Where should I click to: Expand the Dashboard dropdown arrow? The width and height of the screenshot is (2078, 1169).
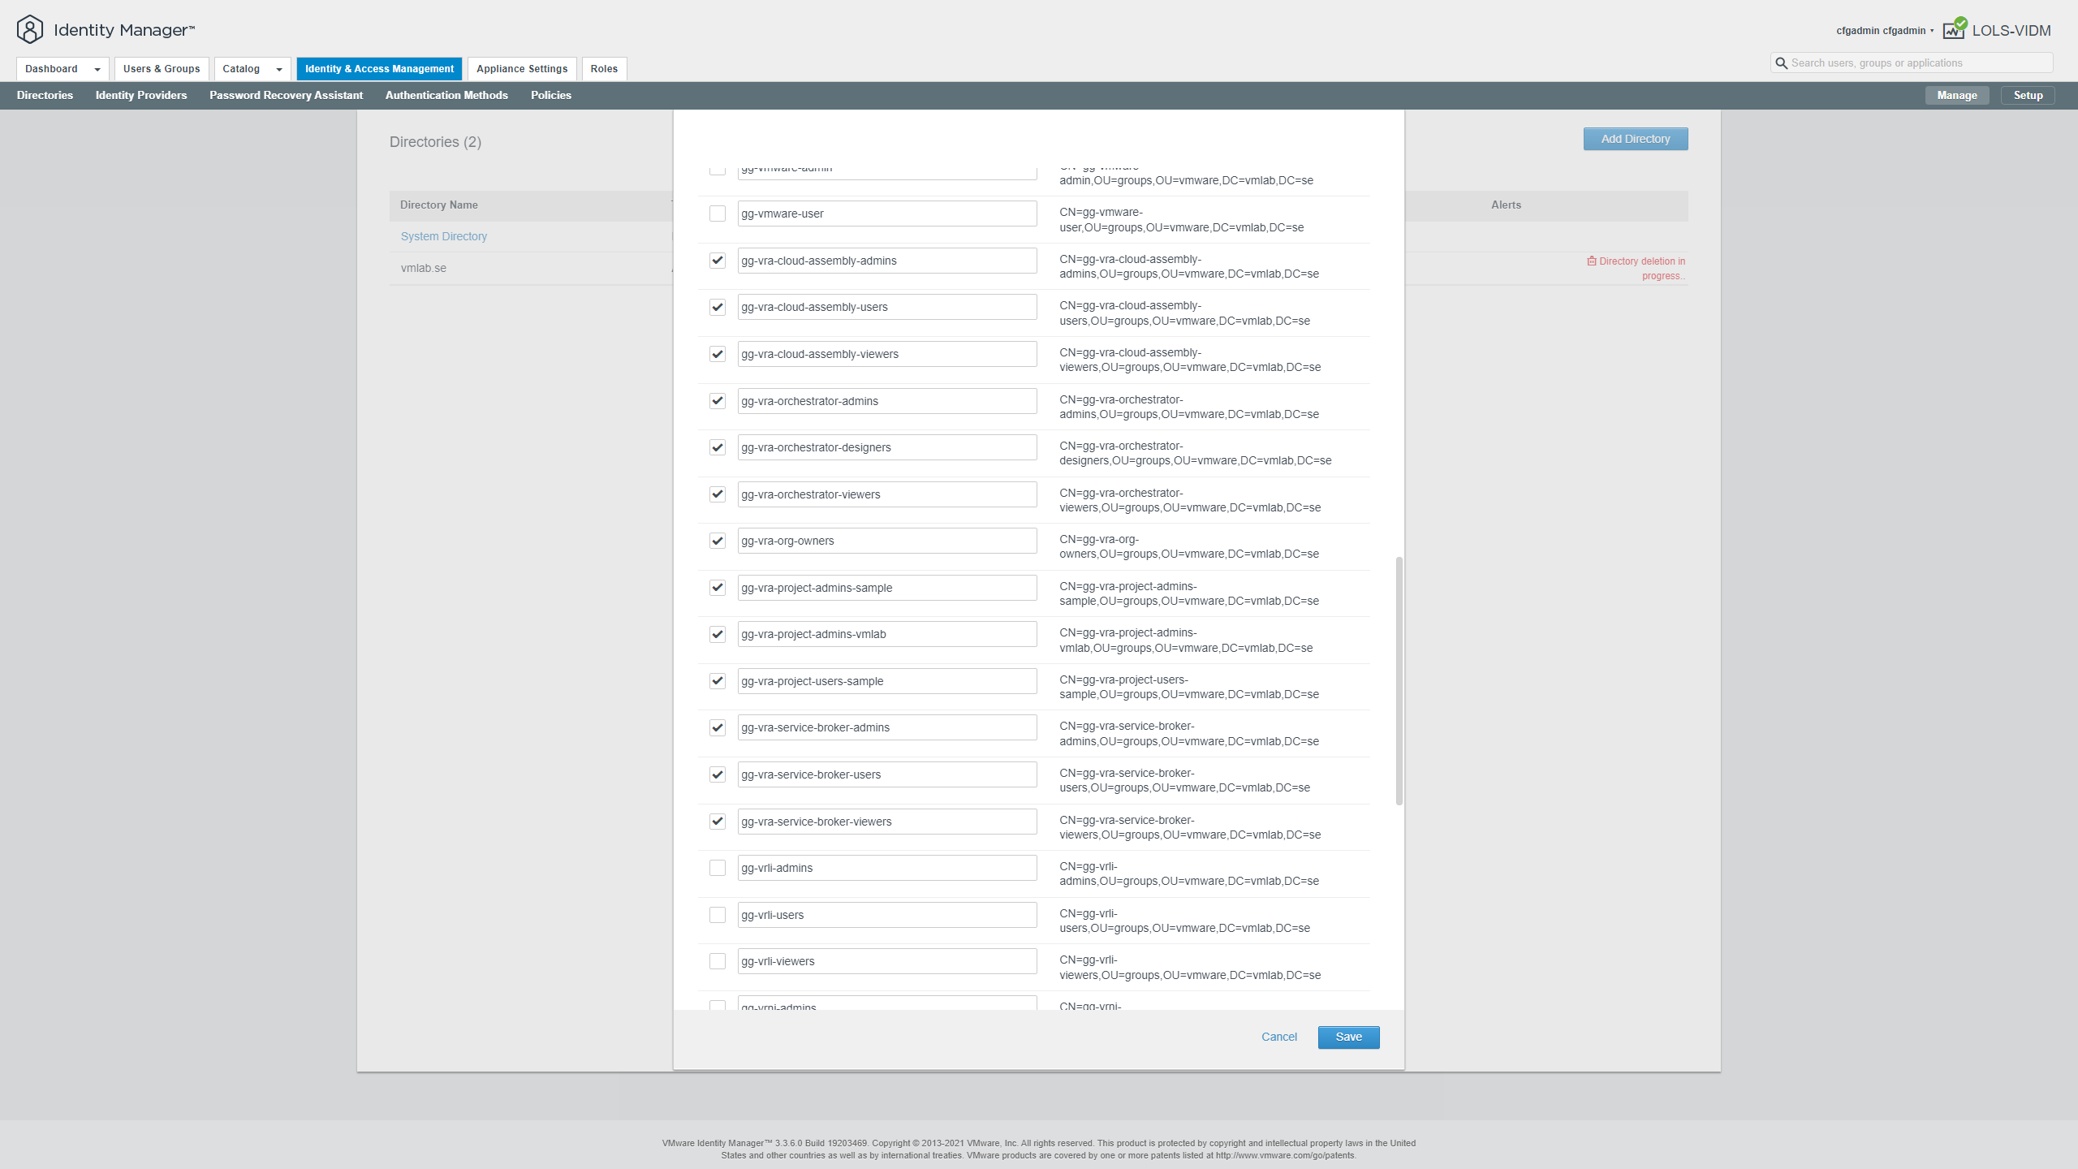pos(97,70)
